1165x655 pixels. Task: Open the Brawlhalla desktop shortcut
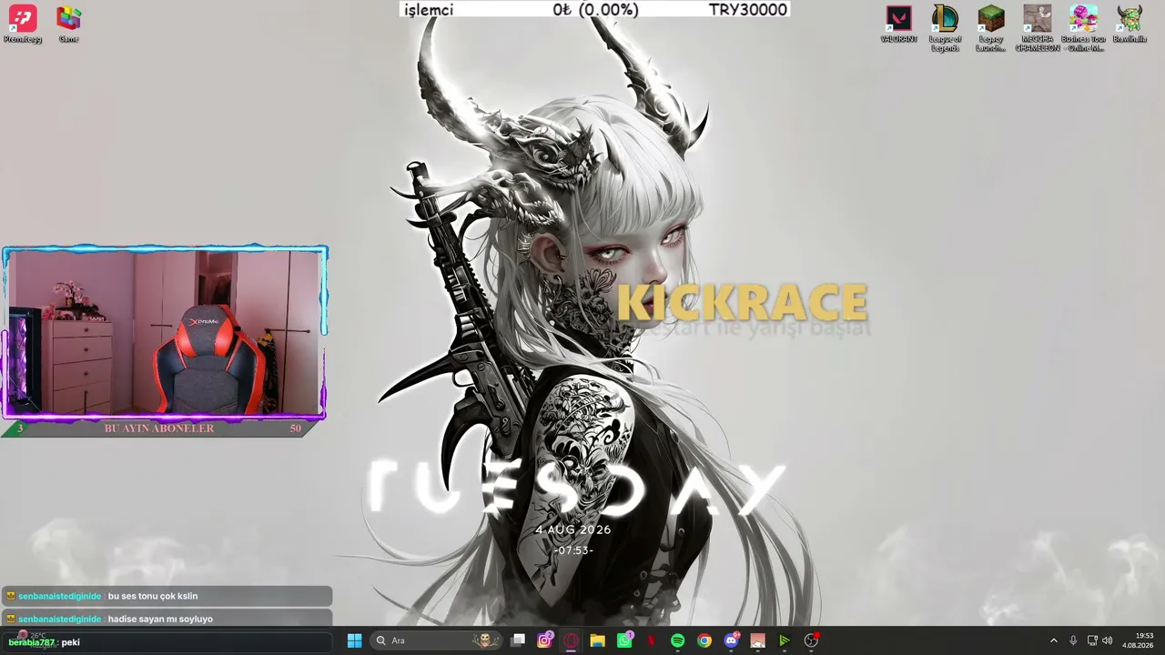coord(1130,25)
